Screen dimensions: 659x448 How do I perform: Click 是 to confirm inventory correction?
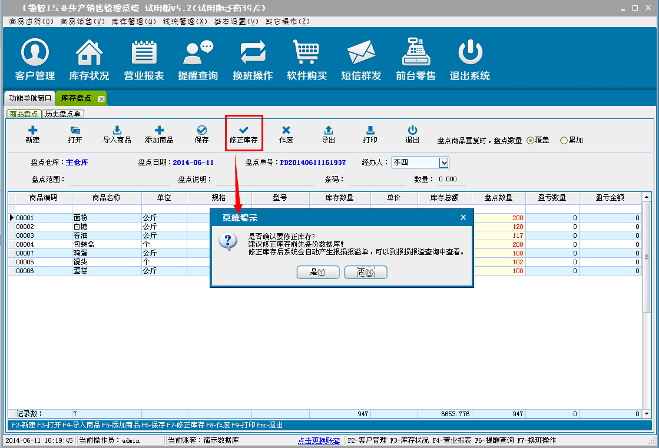(317, 272)
